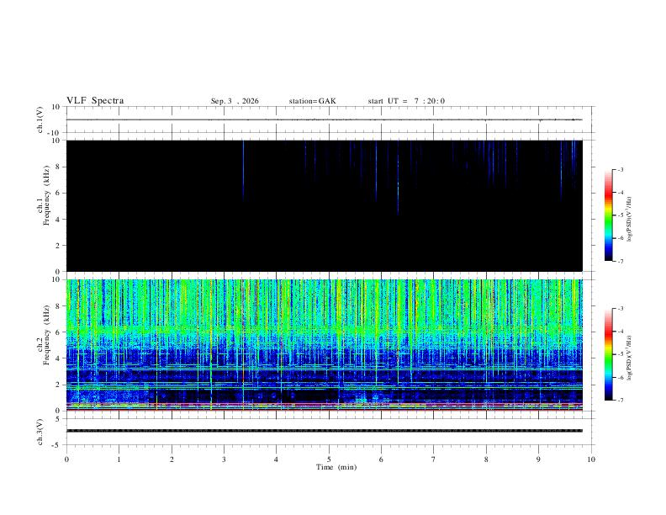Click the 3 tick on time axis
The width and height of the screenshot is (666, 515).
click(224, 459)
